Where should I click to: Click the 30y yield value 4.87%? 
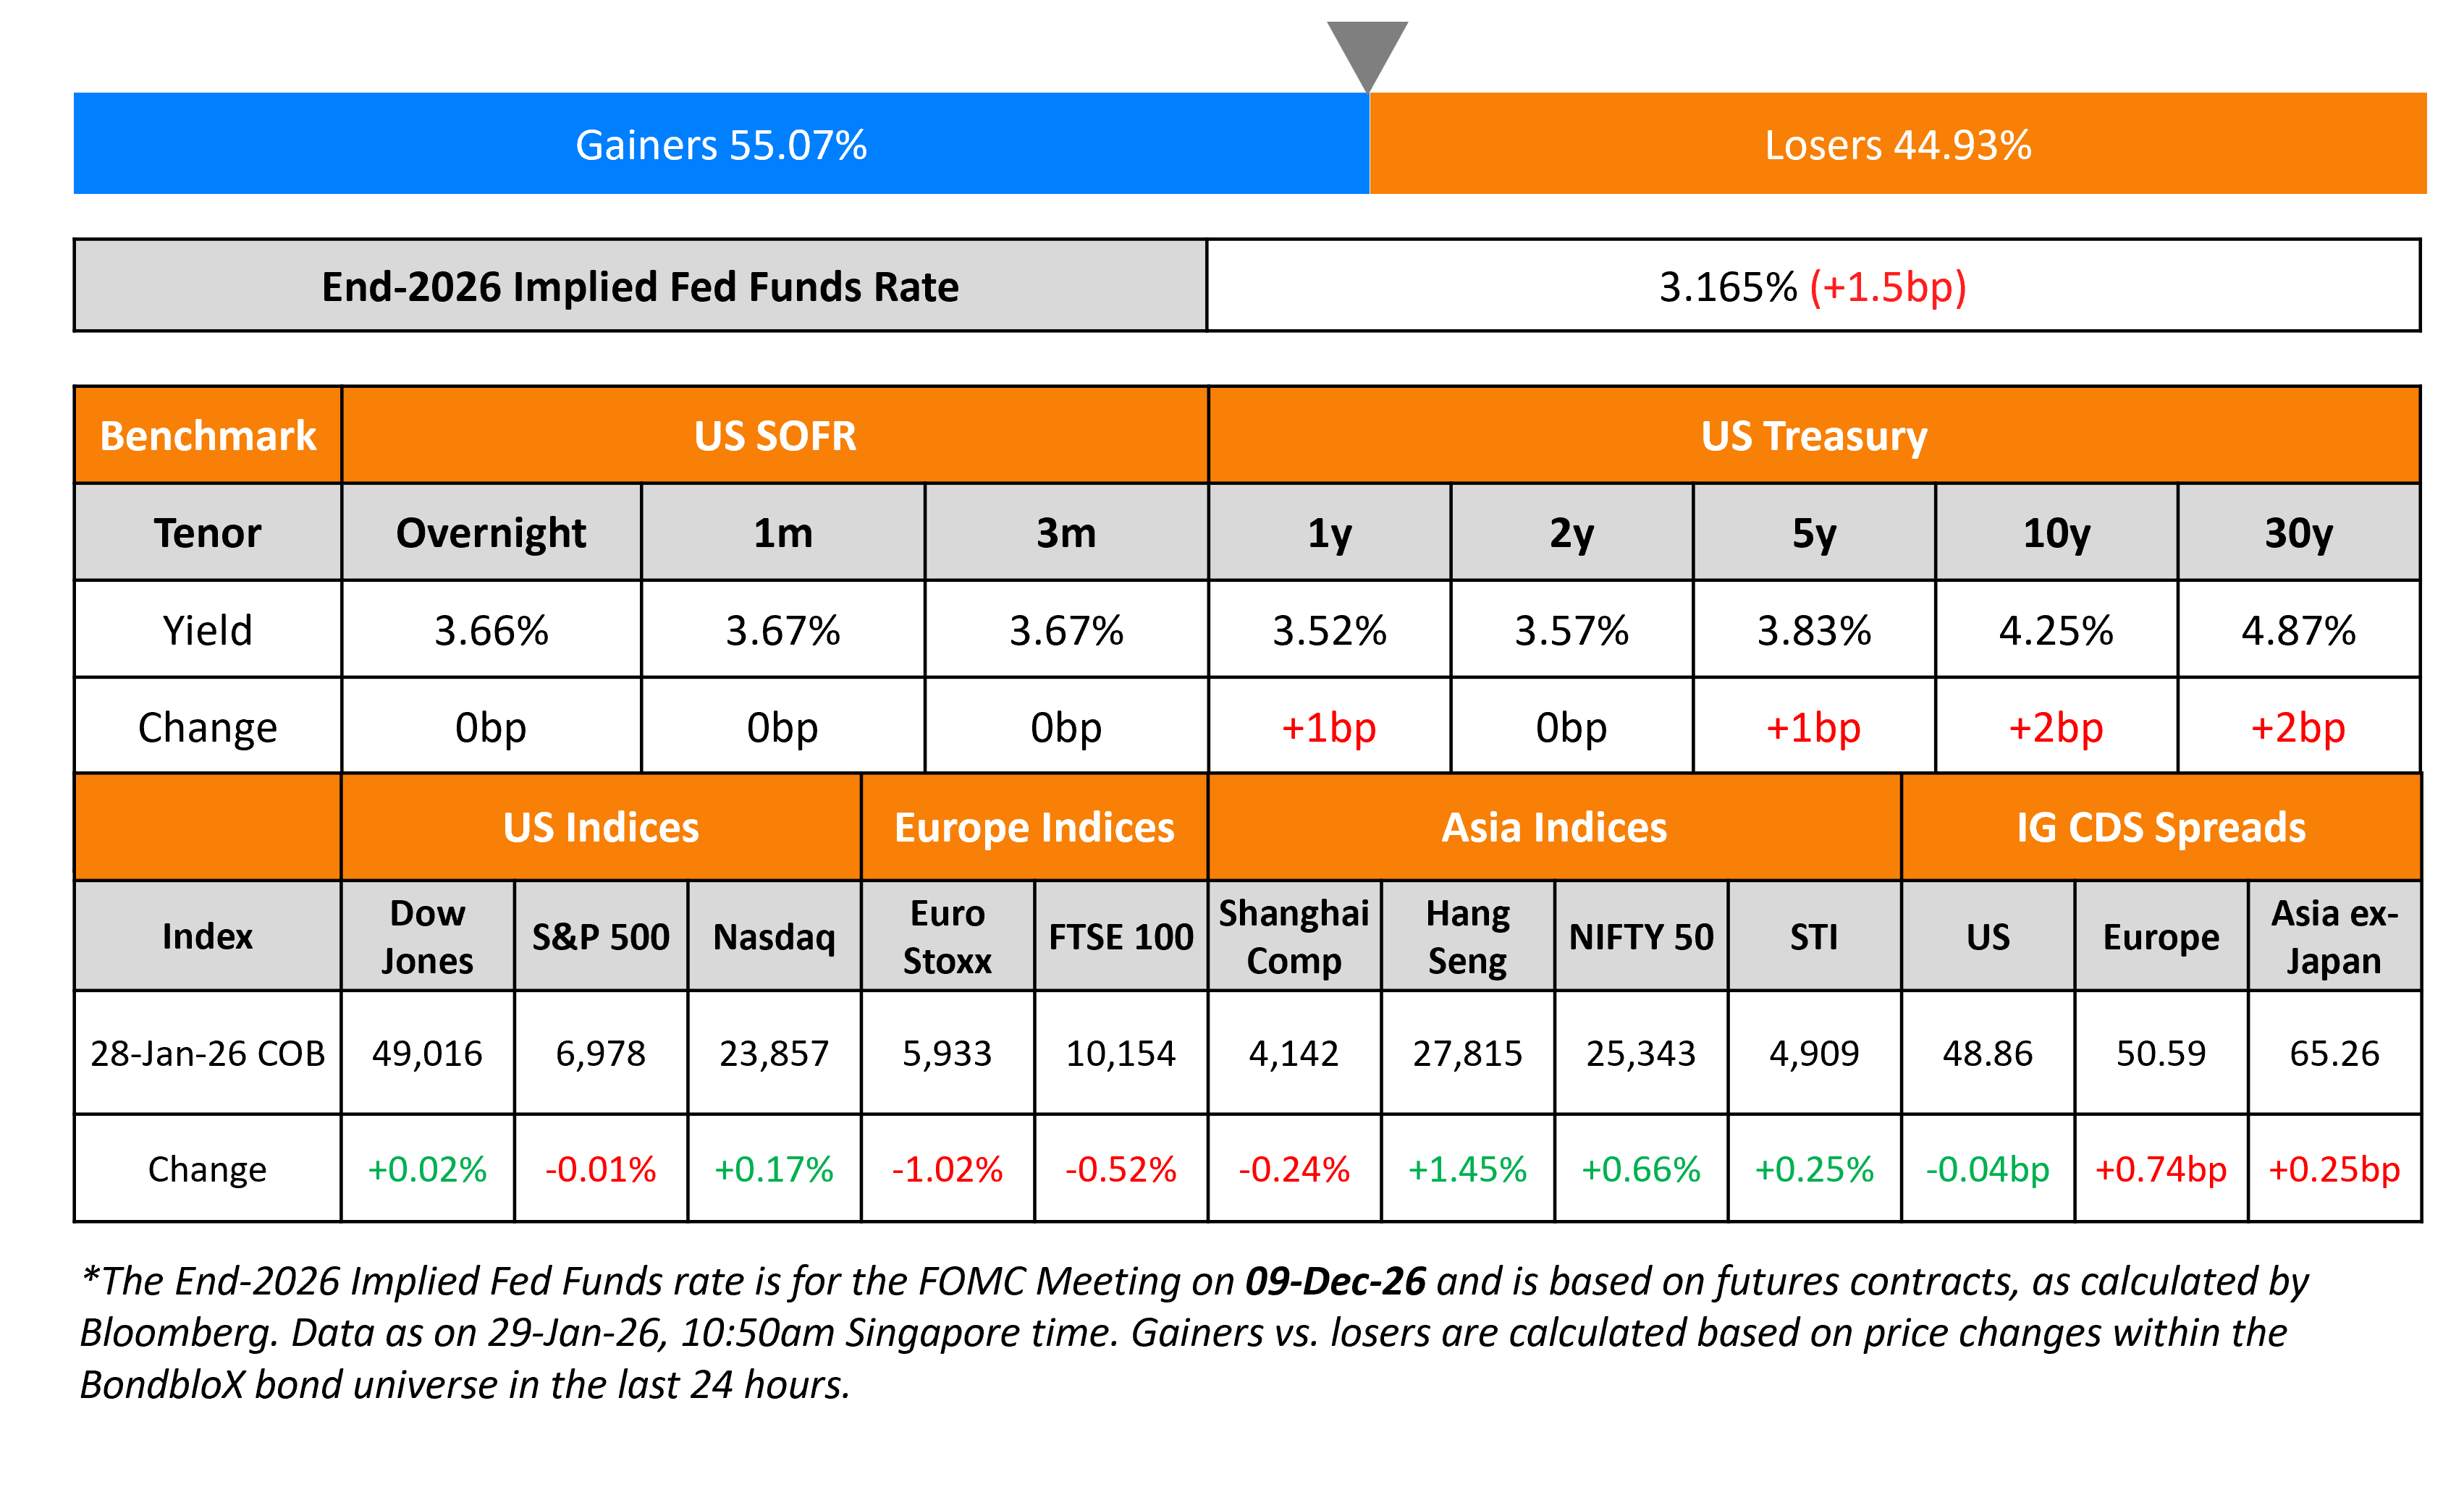point(2298,630)
